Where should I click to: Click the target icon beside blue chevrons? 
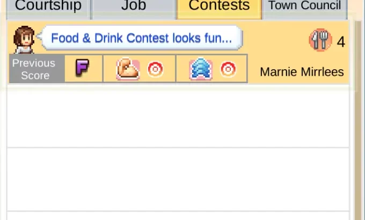tap(228, 69)
